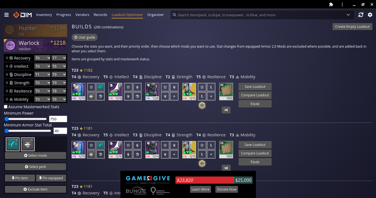Switch to the Warlock character tile
This screenshot has width=376, height=198.
[35, 45]
